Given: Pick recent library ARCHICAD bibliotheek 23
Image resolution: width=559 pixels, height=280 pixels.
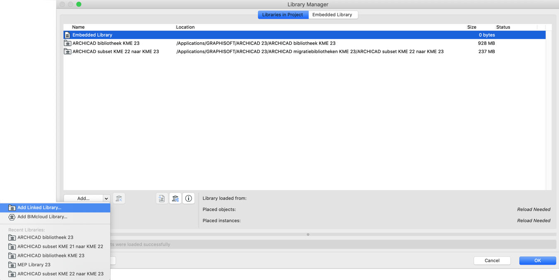Looking at the screenshot, I should 55,237.
